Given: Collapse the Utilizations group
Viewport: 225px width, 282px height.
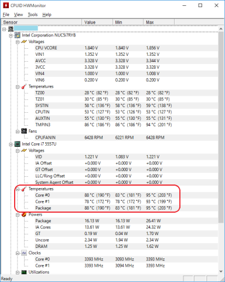Looking at the screenshot, I should click(x=18, y=273).
